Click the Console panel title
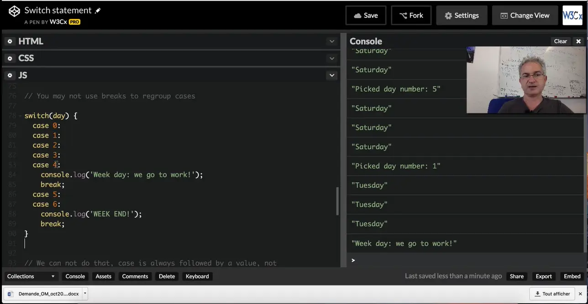 click(x=366, y=41)
